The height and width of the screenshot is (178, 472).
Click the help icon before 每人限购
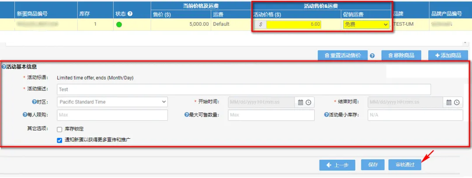(x=25, y=115)
